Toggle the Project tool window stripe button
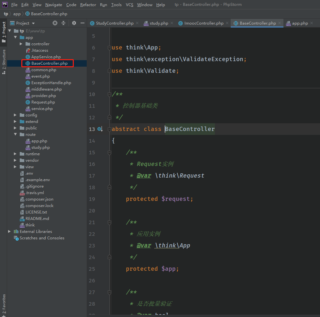This screenshot has width=320, height=317. coord(4,32)
